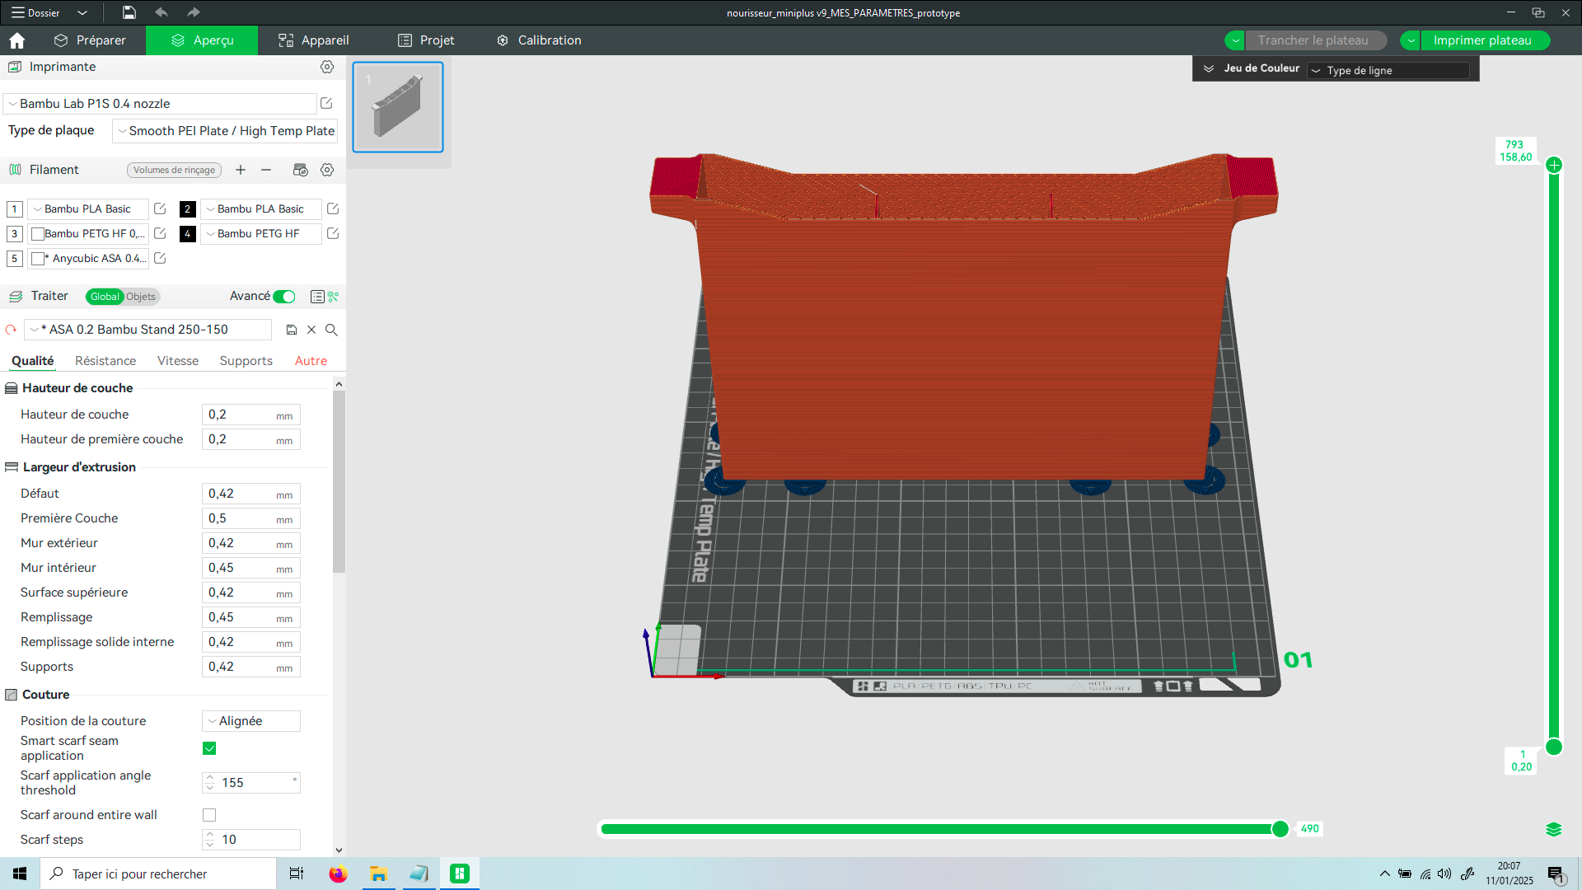
Task: Toggle the Avancé mode switch
Action: tap(284, 297)
